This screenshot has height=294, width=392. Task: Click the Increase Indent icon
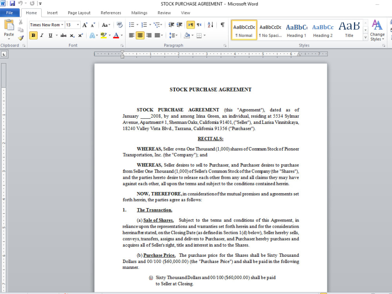[180, 25]
